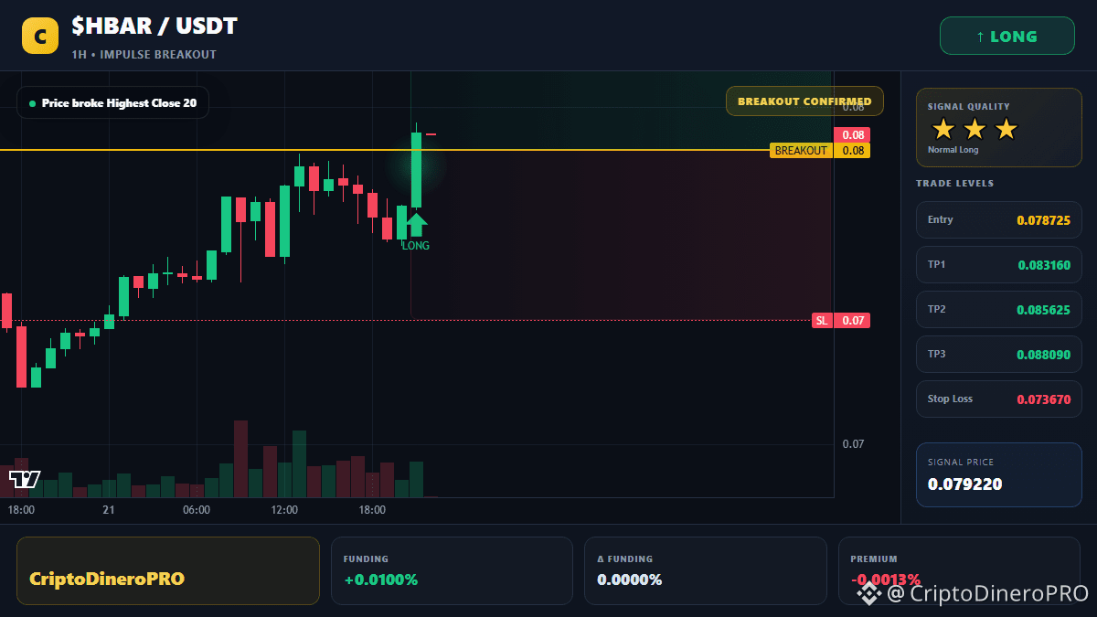Click the first signal quality star
Image resolution: width=1097 pixels, height=617 pixels.
[x=943, y=129]
